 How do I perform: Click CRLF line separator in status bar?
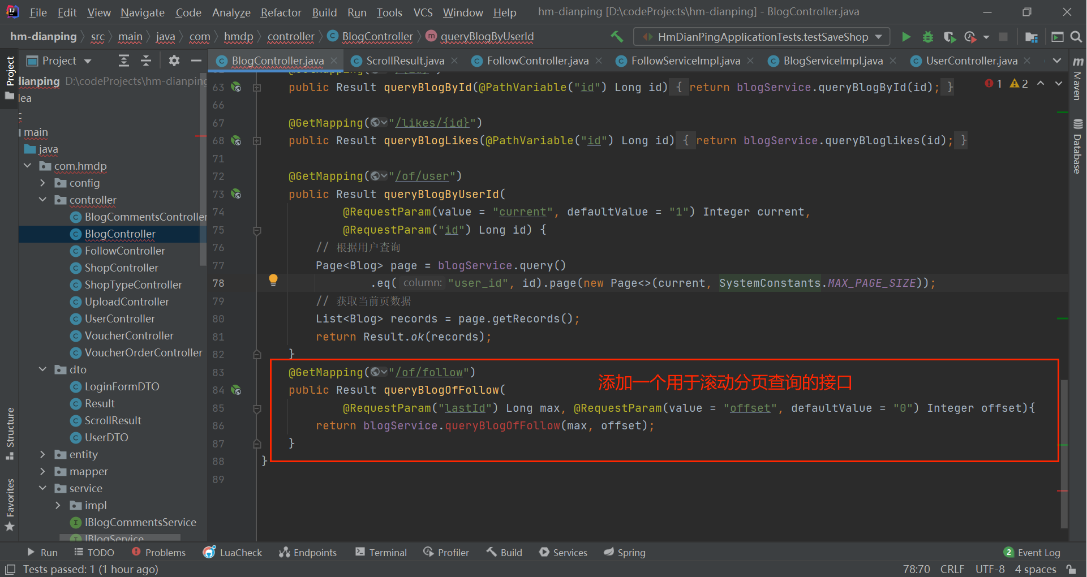tap(952, 569)
